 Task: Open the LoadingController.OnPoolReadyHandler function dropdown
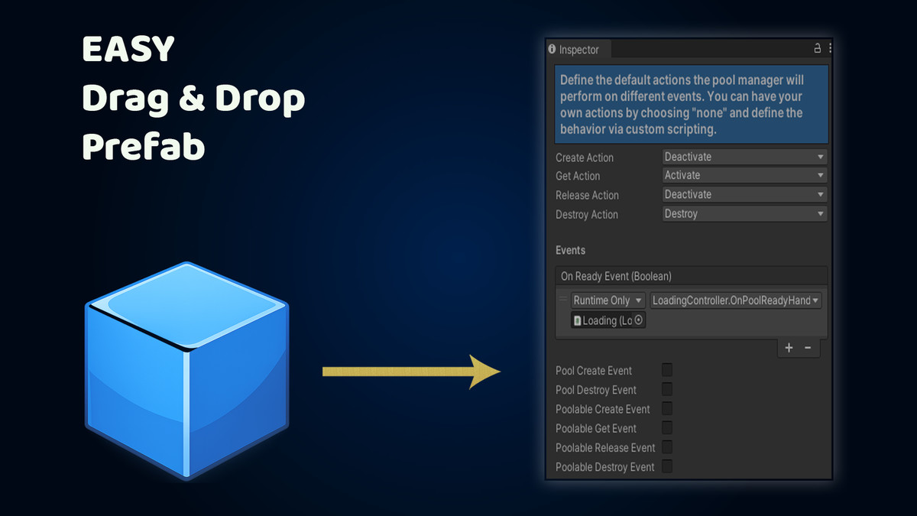[736, 300]
